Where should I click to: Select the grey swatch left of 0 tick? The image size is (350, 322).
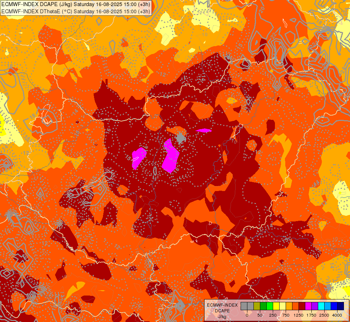(x=244, y=306)
